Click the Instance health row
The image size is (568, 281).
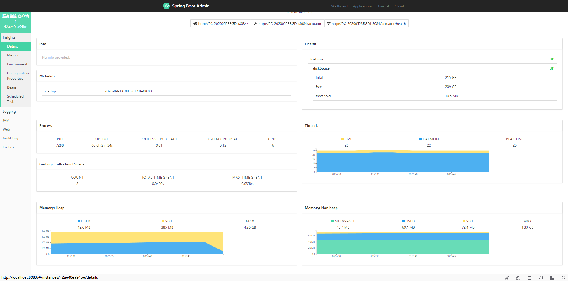tap(432, 59)
